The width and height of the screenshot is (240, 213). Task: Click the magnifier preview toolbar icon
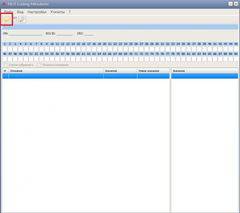(22, 20)
